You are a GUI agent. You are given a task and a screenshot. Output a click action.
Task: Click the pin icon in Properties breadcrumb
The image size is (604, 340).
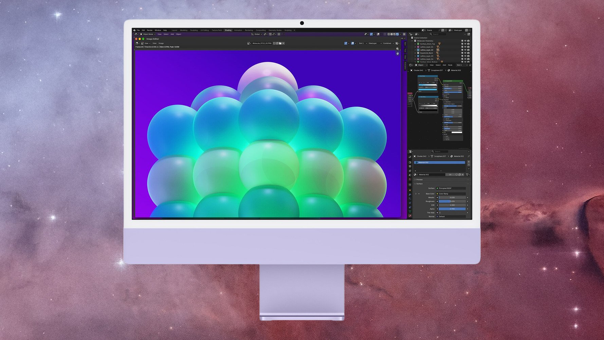click(469, 156)
